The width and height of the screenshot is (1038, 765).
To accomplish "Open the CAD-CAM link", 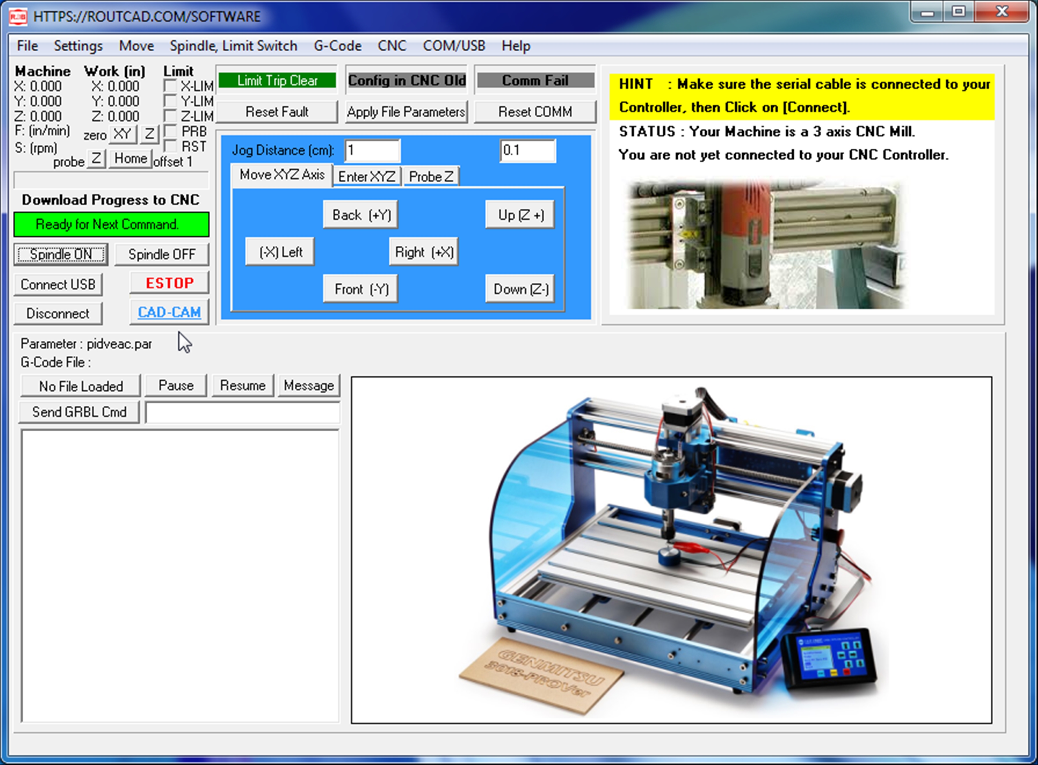I will [x=170, y=312].
